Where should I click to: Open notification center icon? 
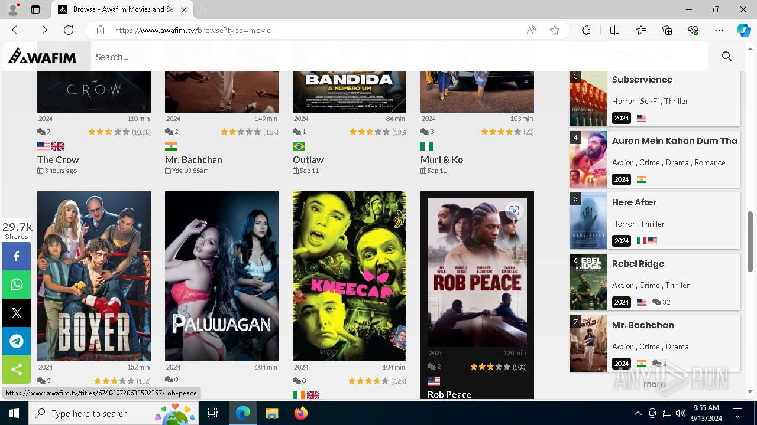coord(737,413)
